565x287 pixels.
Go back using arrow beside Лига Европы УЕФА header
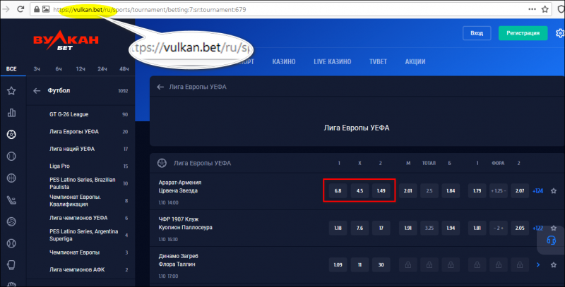pos(160,87)
